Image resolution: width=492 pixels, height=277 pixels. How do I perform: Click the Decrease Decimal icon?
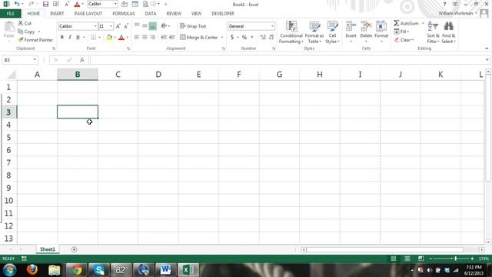[x=271, y=38]
